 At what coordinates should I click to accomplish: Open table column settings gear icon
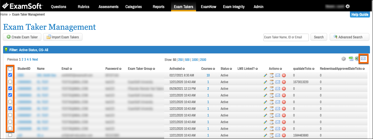344,59
